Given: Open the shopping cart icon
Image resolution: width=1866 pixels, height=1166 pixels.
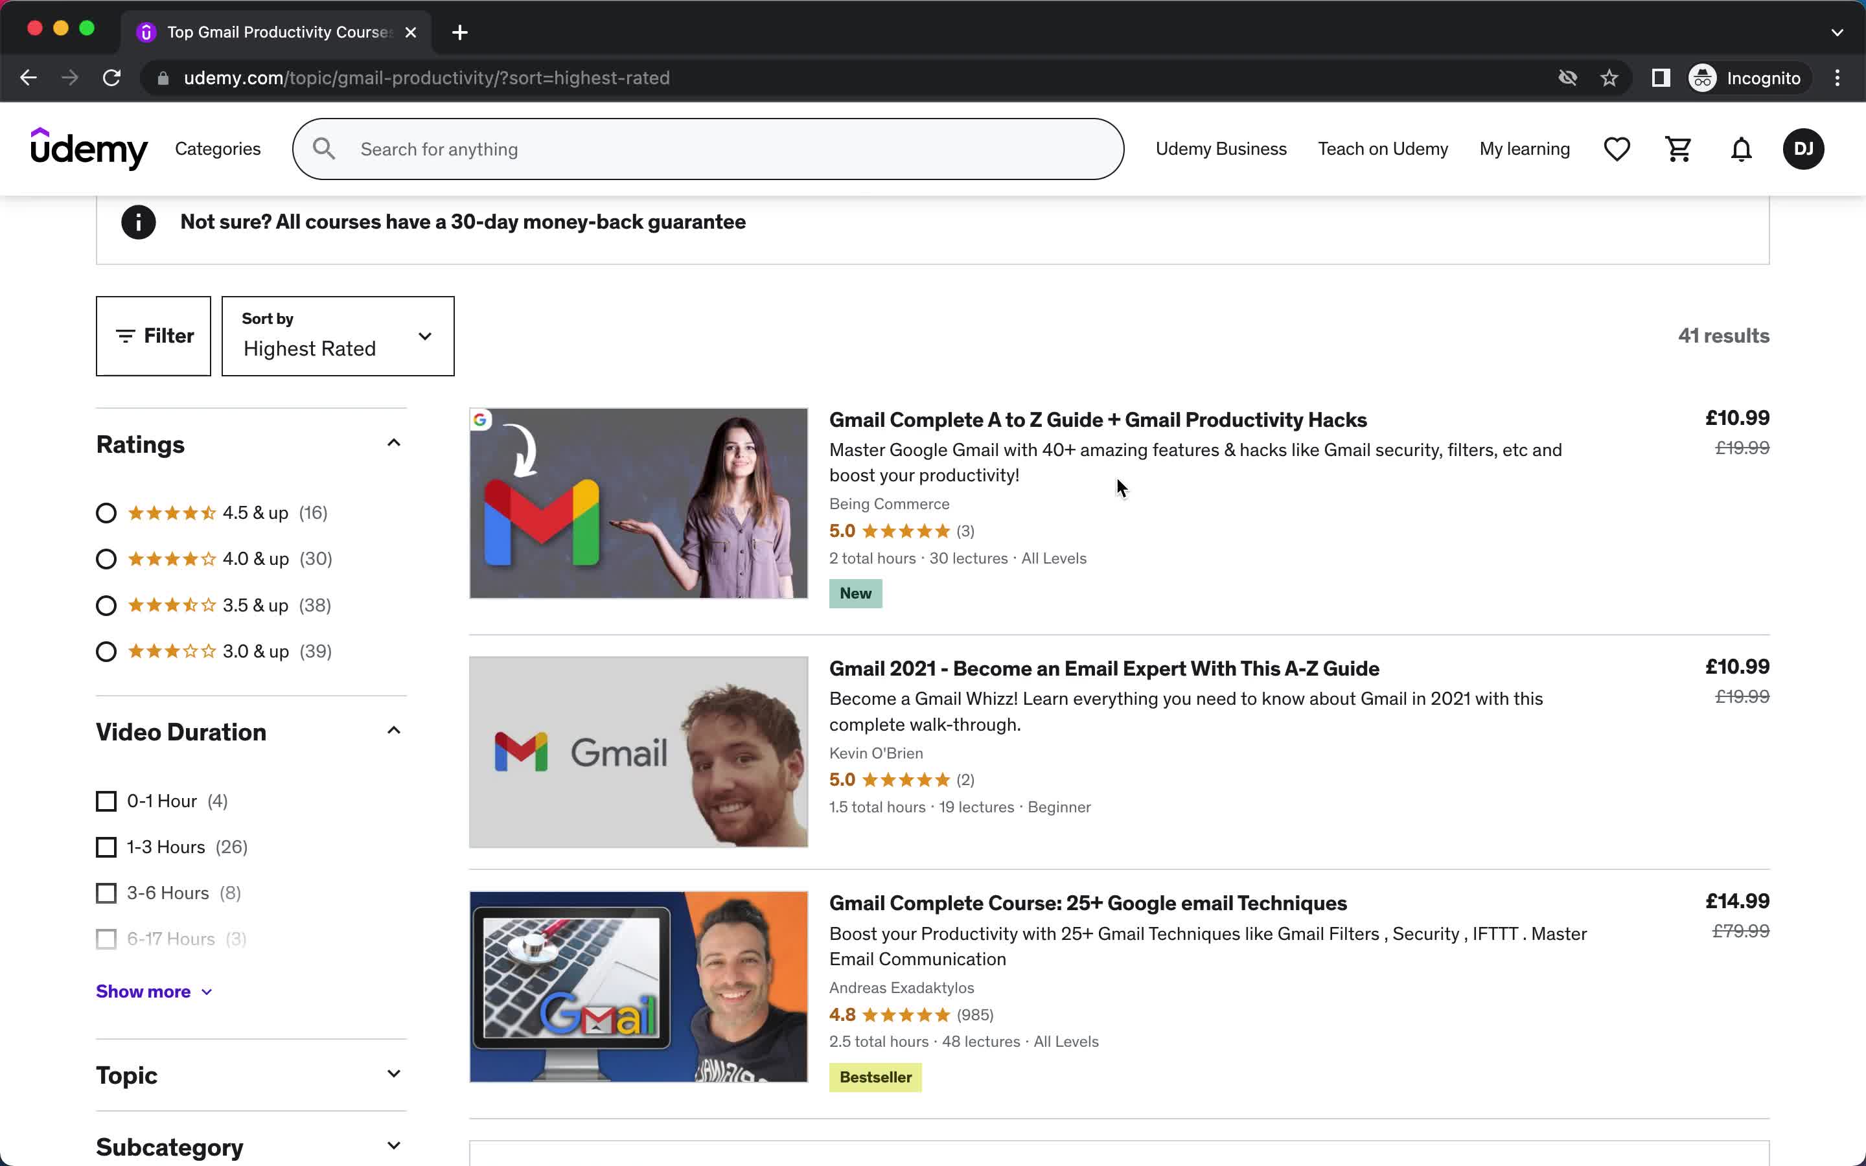Looking at the screenshot, I should pyautogui.click(x=1679, y=149).
